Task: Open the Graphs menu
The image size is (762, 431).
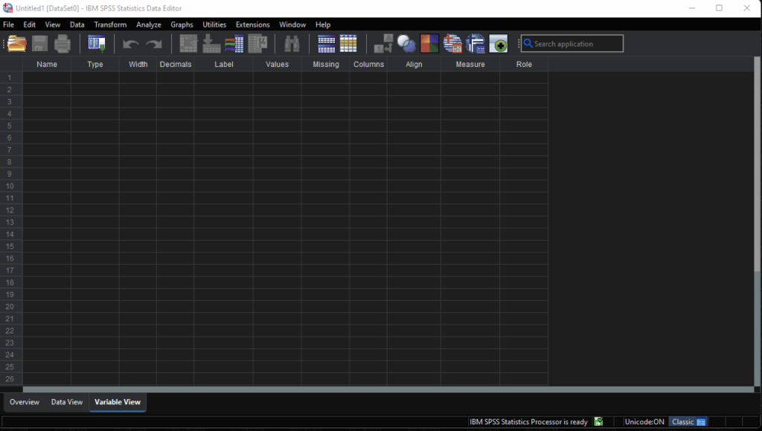Action: coord(182,25)
